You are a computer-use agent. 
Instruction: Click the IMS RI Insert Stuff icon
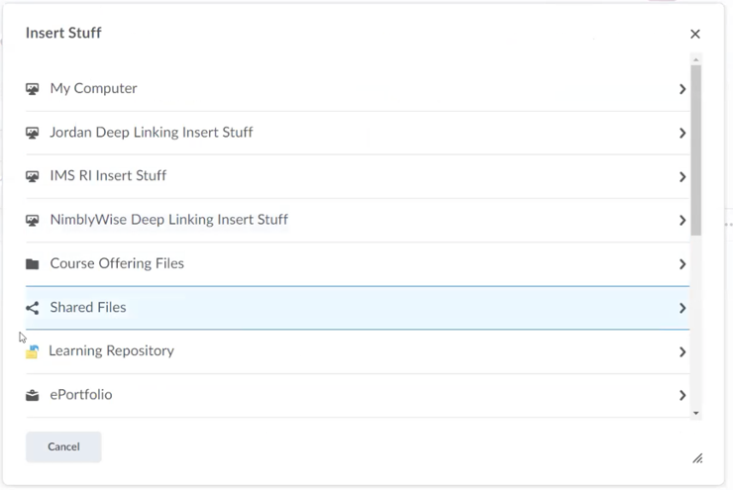click(33, 176)
